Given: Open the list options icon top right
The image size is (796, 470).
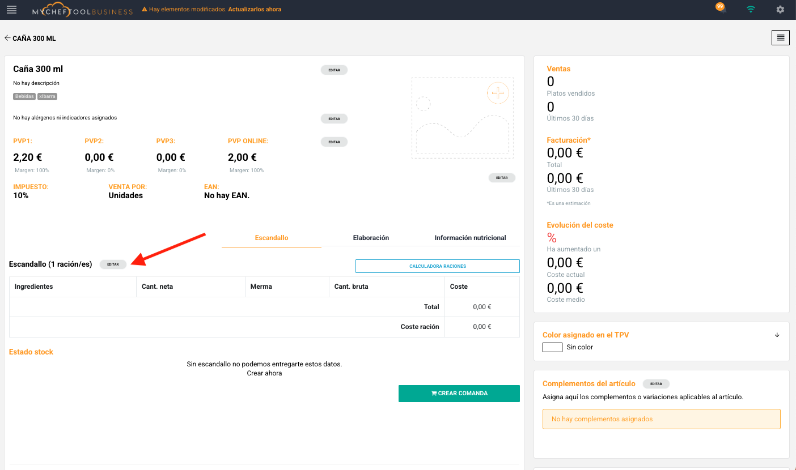Looking at the screenshot, I should click(780, 38).
